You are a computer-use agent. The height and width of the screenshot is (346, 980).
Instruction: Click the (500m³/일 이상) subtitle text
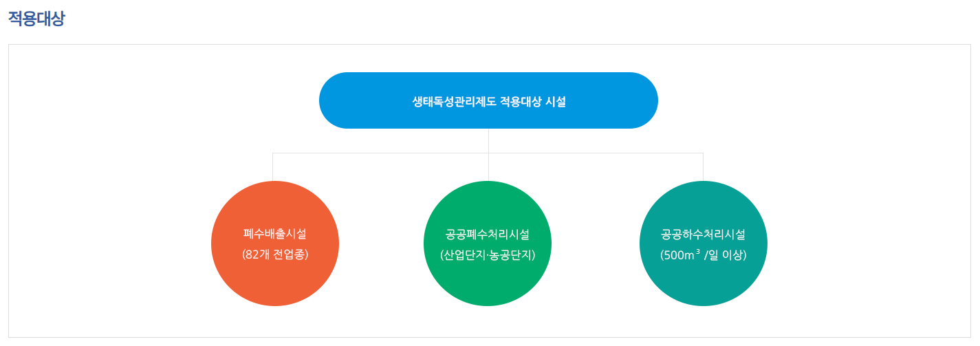point(703,254)
